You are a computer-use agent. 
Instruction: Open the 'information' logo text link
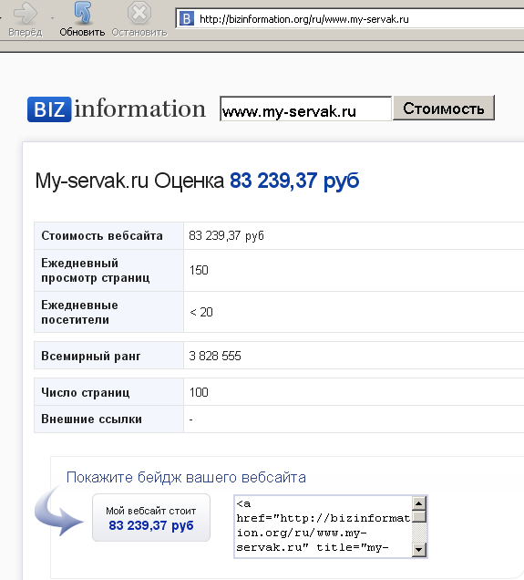[140, 109]
